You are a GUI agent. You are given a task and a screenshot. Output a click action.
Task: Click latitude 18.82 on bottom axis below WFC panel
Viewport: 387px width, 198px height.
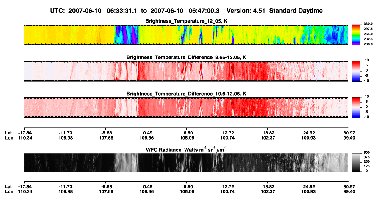[268, 187]
